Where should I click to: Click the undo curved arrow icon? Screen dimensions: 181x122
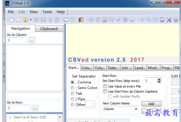pos(91,20)
